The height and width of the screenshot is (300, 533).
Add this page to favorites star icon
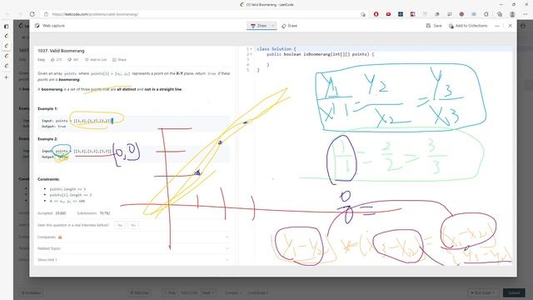coord(363,14)
